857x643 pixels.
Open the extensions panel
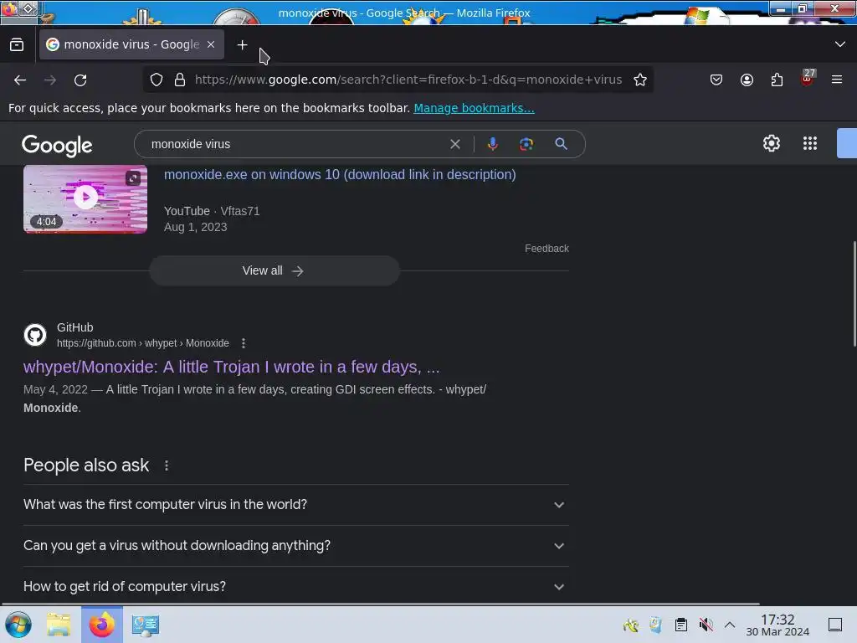[x=777, y=80]
